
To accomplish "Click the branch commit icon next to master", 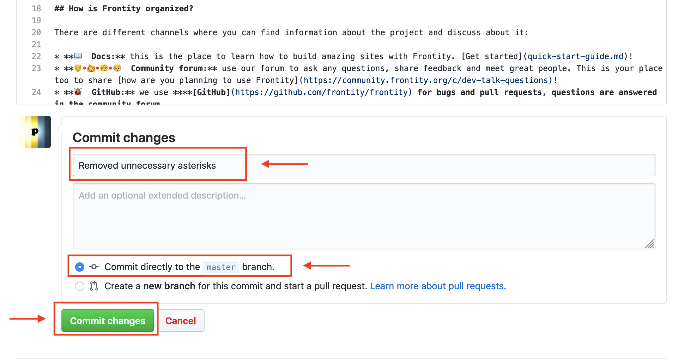I will 94,266.
